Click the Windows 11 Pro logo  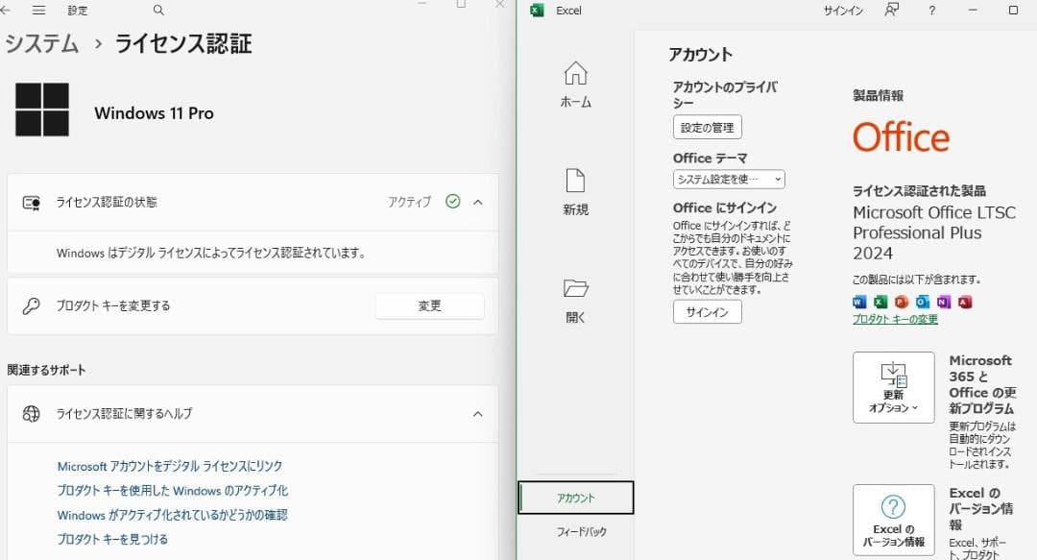42,110
